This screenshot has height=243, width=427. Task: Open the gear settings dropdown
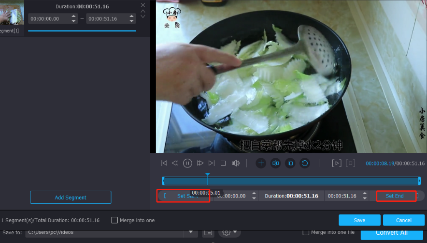coord(229,233)
